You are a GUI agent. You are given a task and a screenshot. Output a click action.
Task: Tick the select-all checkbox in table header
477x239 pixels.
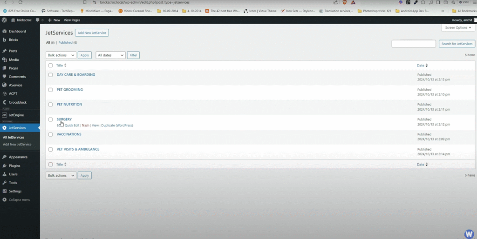pyautogui.click(x=50, y=65)
